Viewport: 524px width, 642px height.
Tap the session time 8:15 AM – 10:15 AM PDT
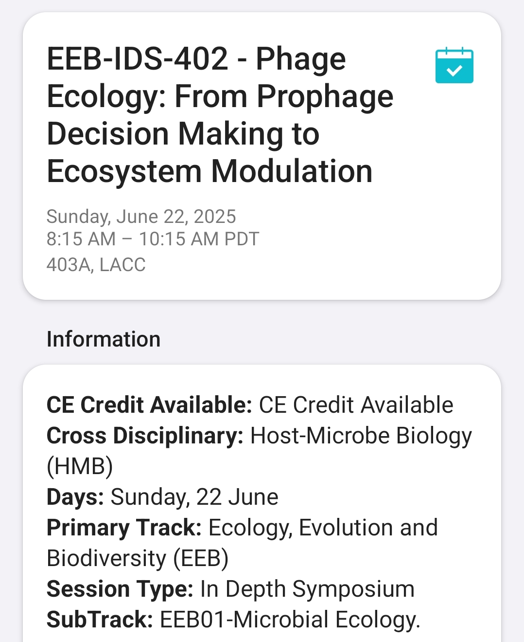pos(153,239)
